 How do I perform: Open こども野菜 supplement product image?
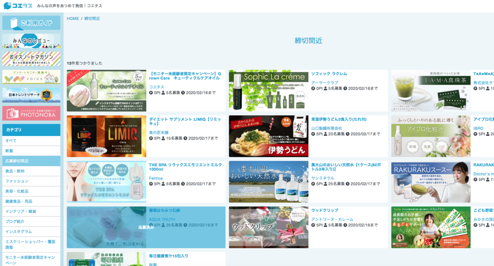pyautogui.click(x=431, y=227)
